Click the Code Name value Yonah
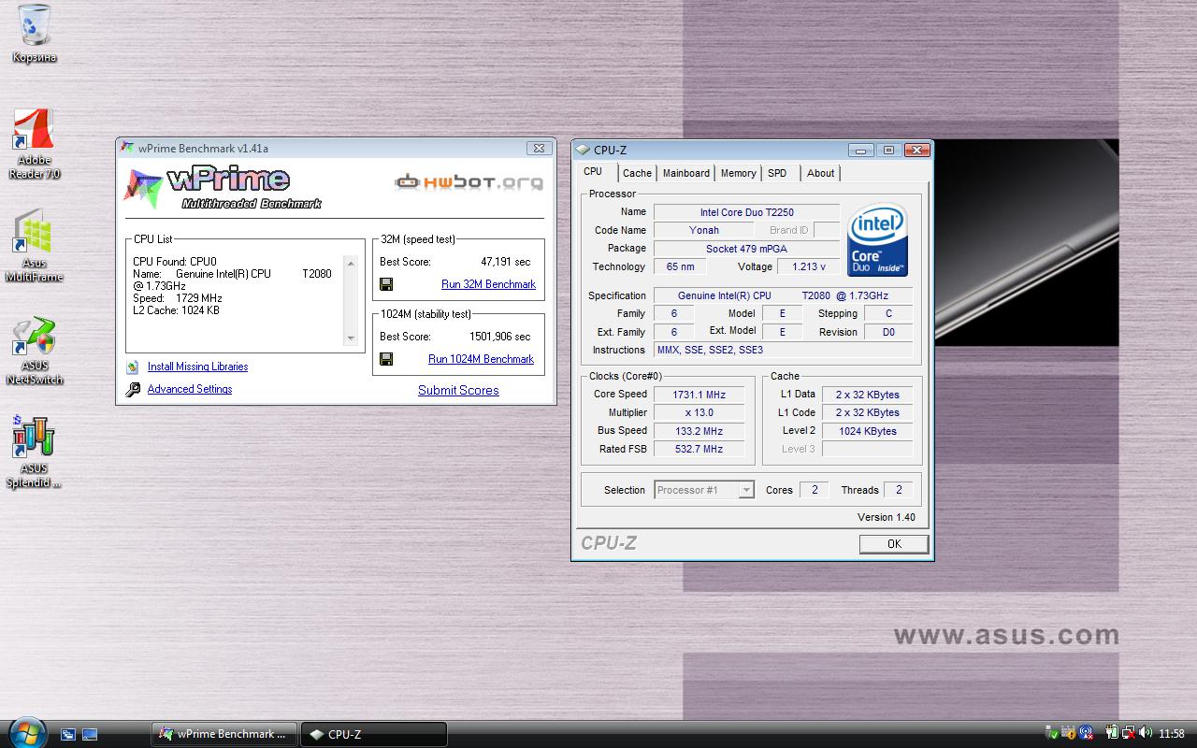Viewport: 1197px width, 748px height. 704,230
